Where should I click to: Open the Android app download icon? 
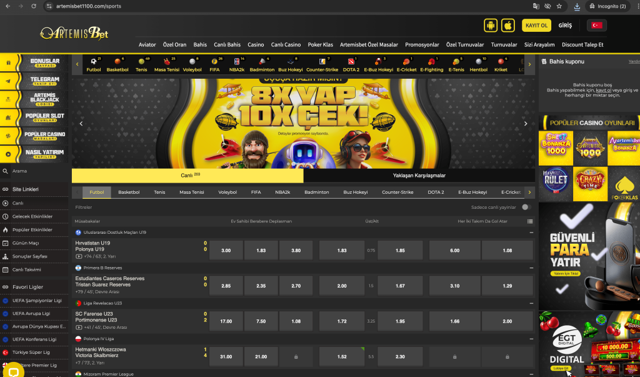(491, 26)
